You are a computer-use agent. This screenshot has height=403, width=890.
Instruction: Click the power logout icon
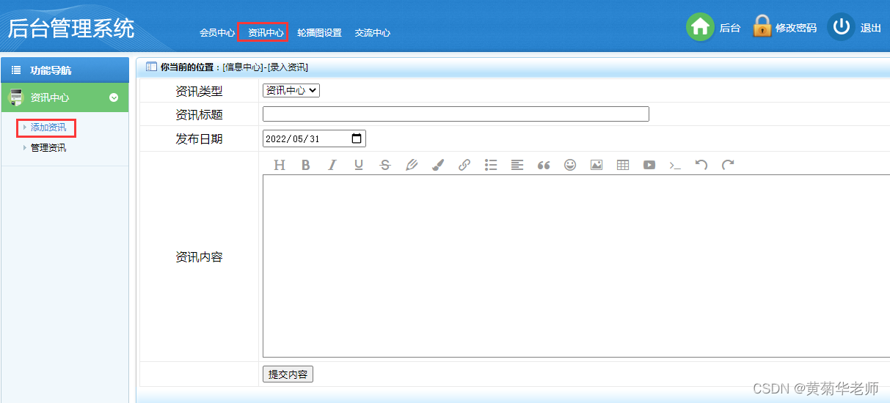tap(841, 27)
